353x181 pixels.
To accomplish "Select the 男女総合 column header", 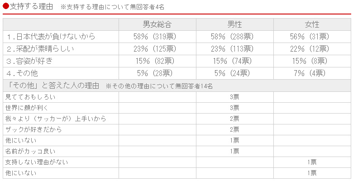I will pyautogui.click(x=157, y=24).
